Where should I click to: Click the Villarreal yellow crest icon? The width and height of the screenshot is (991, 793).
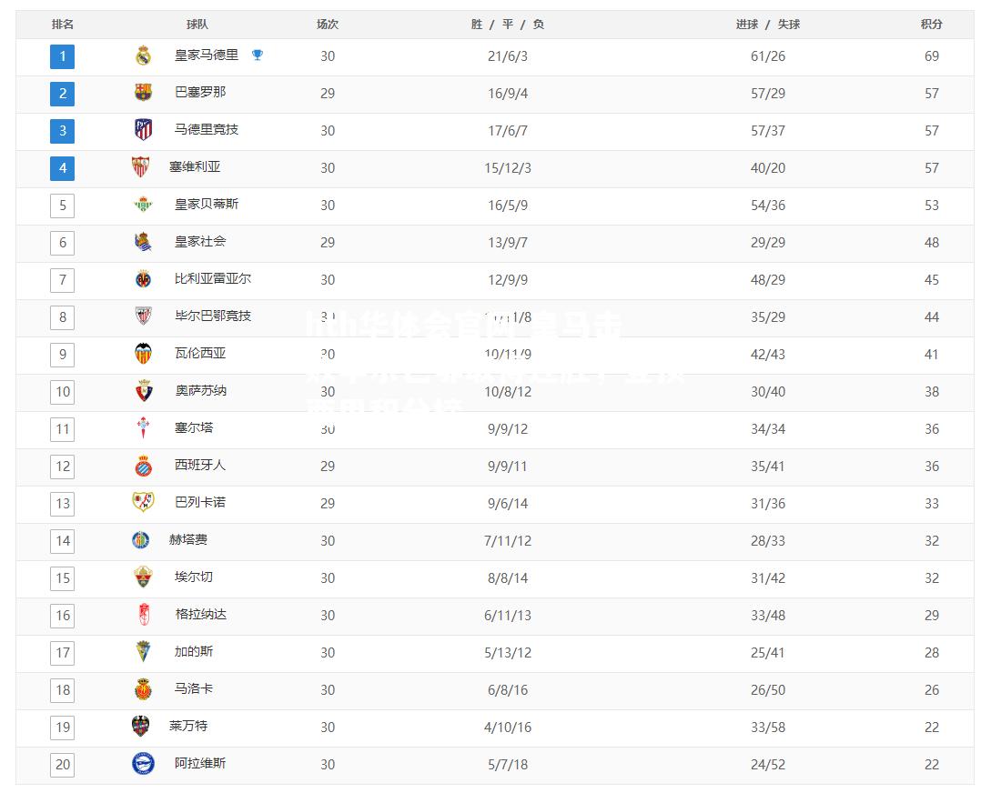tap(144, 278)
